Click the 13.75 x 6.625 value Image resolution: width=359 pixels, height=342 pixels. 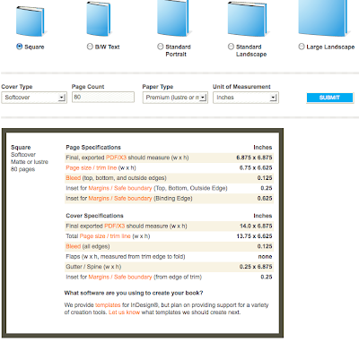254,236
